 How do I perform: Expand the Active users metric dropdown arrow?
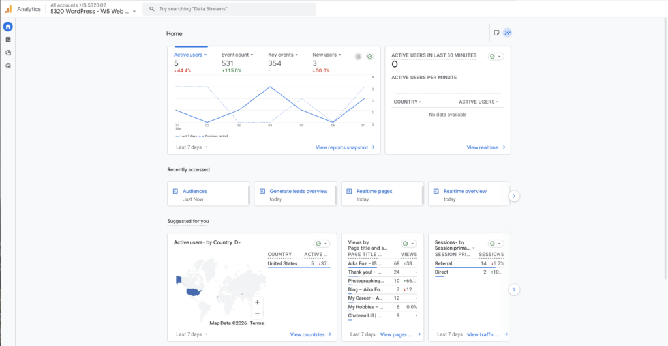click(x=205, y=55)
